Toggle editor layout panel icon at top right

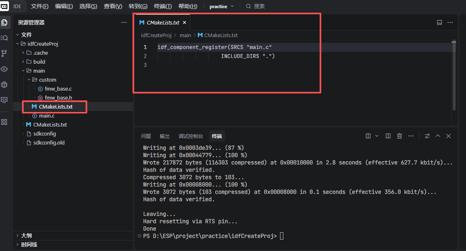tap(439, 22)
